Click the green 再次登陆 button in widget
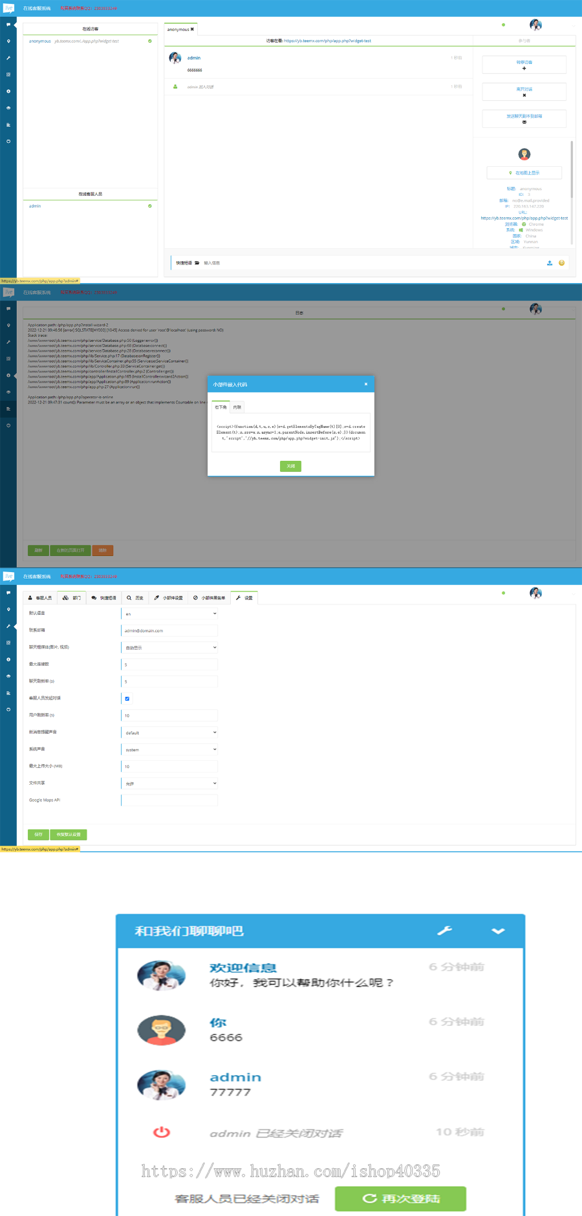The width and height of the screenshot is (582, 1216). [400, 1199]
